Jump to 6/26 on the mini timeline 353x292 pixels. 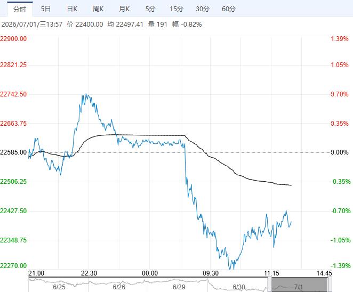pos(119,287)
